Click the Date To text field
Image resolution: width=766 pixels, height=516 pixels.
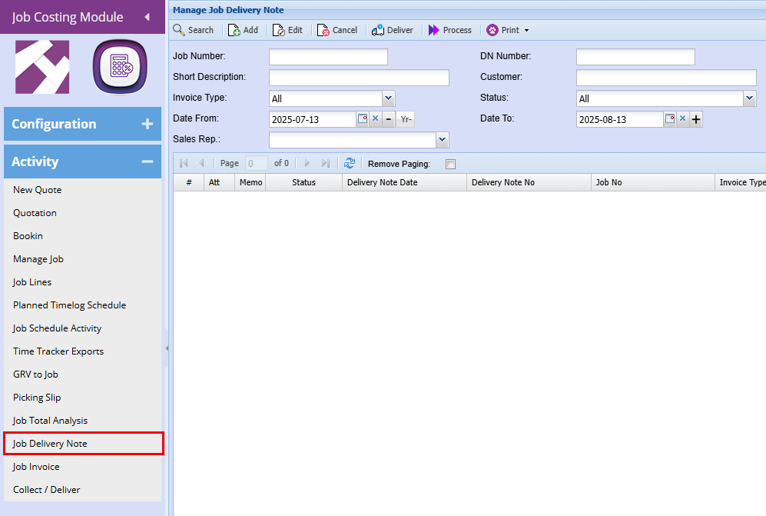tap(619, 119)
